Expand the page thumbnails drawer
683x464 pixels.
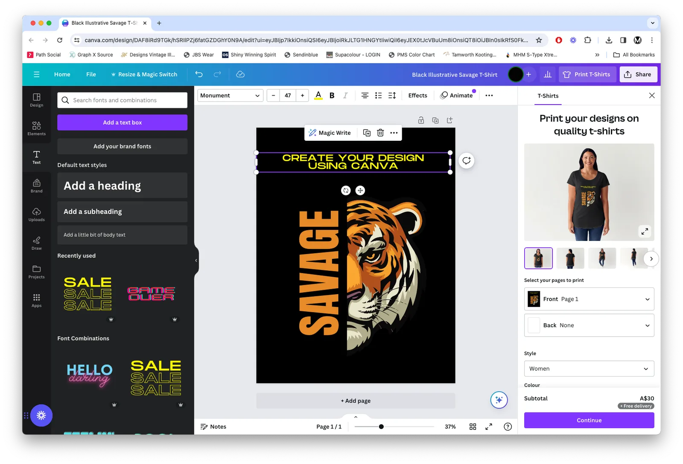click(x=356, y=417)
